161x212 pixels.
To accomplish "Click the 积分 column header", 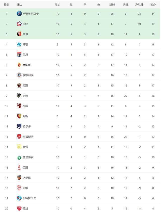I will click(153, 5).
